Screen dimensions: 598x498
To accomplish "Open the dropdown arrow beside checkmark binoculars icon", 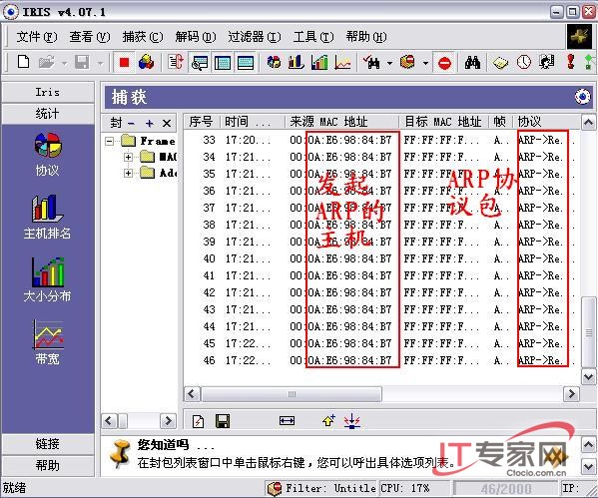I will [x=389, y=63].
